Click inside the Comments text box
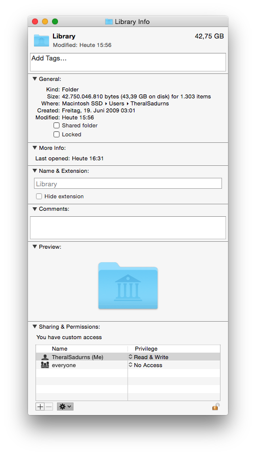The width and height of the screenshot is (256, 455). click(128, 228)
